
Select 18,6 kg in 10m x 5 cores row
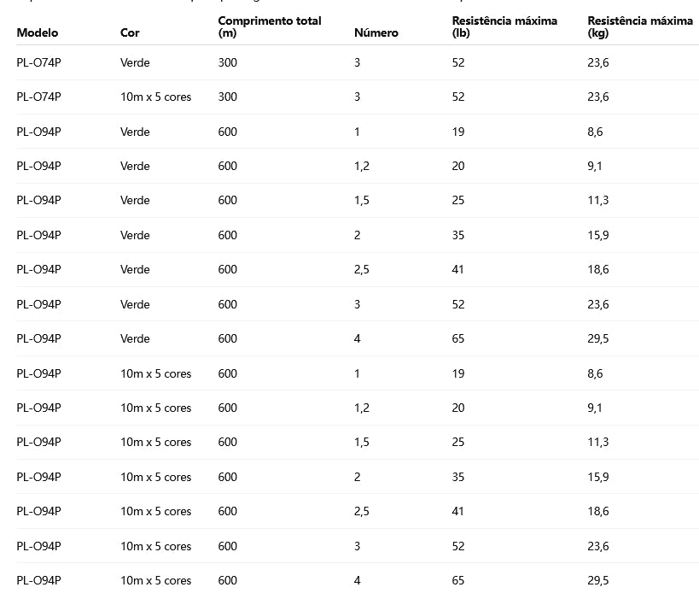(597, 512)
